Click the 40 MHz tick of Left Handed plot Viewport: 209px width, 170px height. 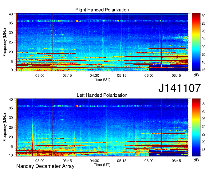(x=11, y=99)
